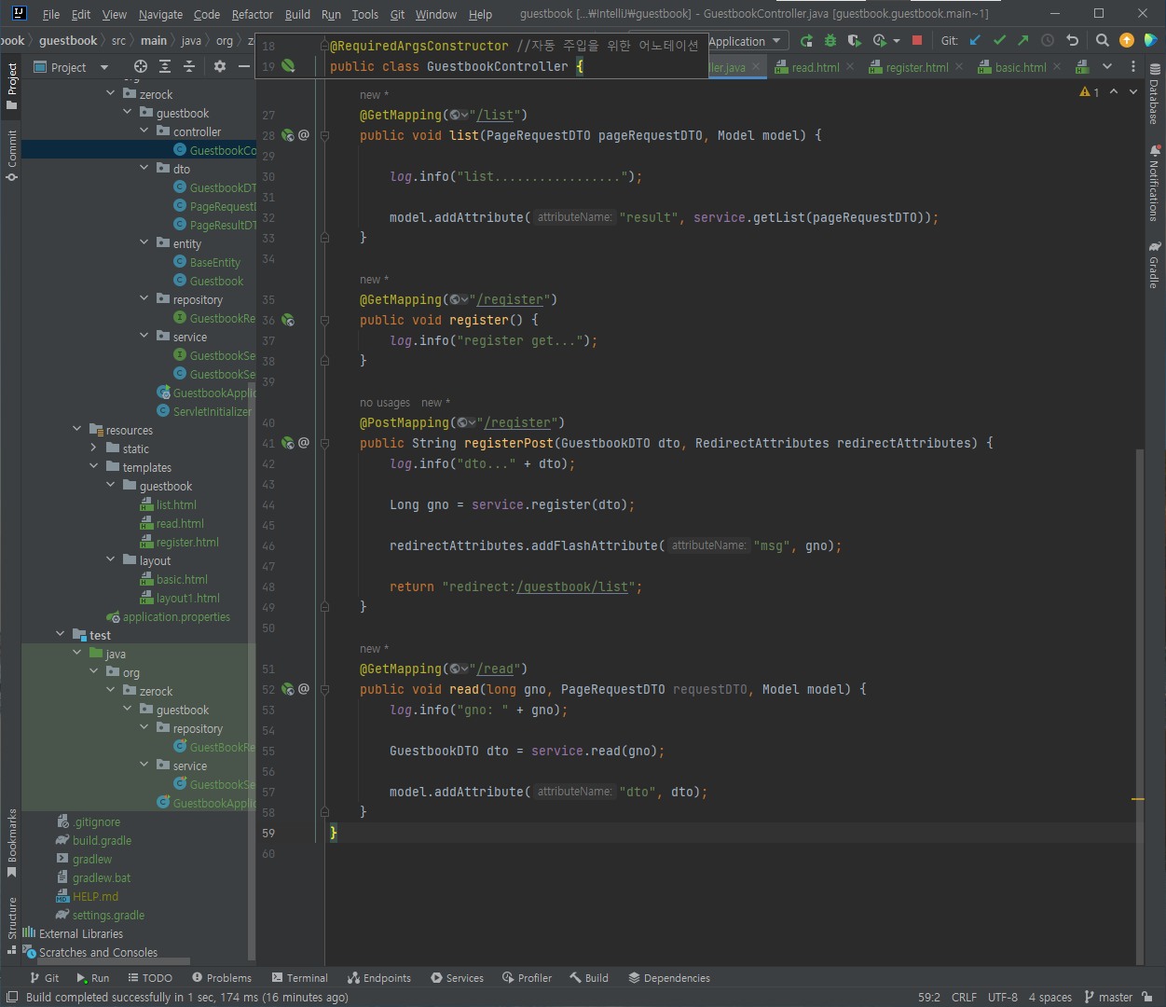Click the Spring gutter icon on line 36
1166x1007 pixels.
coord(288,320)
